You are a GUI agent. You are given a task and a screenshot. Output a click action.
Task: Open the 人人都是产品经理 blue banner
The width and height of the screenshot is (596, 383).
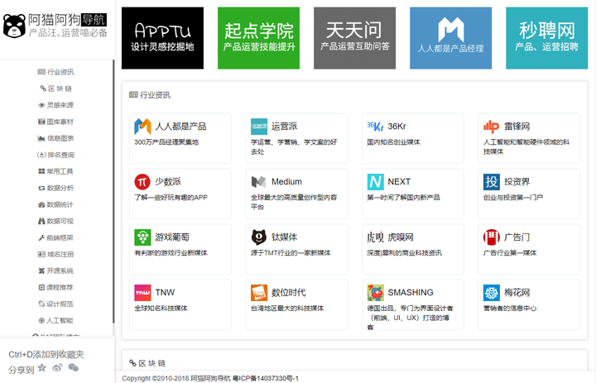coord(451,38)
